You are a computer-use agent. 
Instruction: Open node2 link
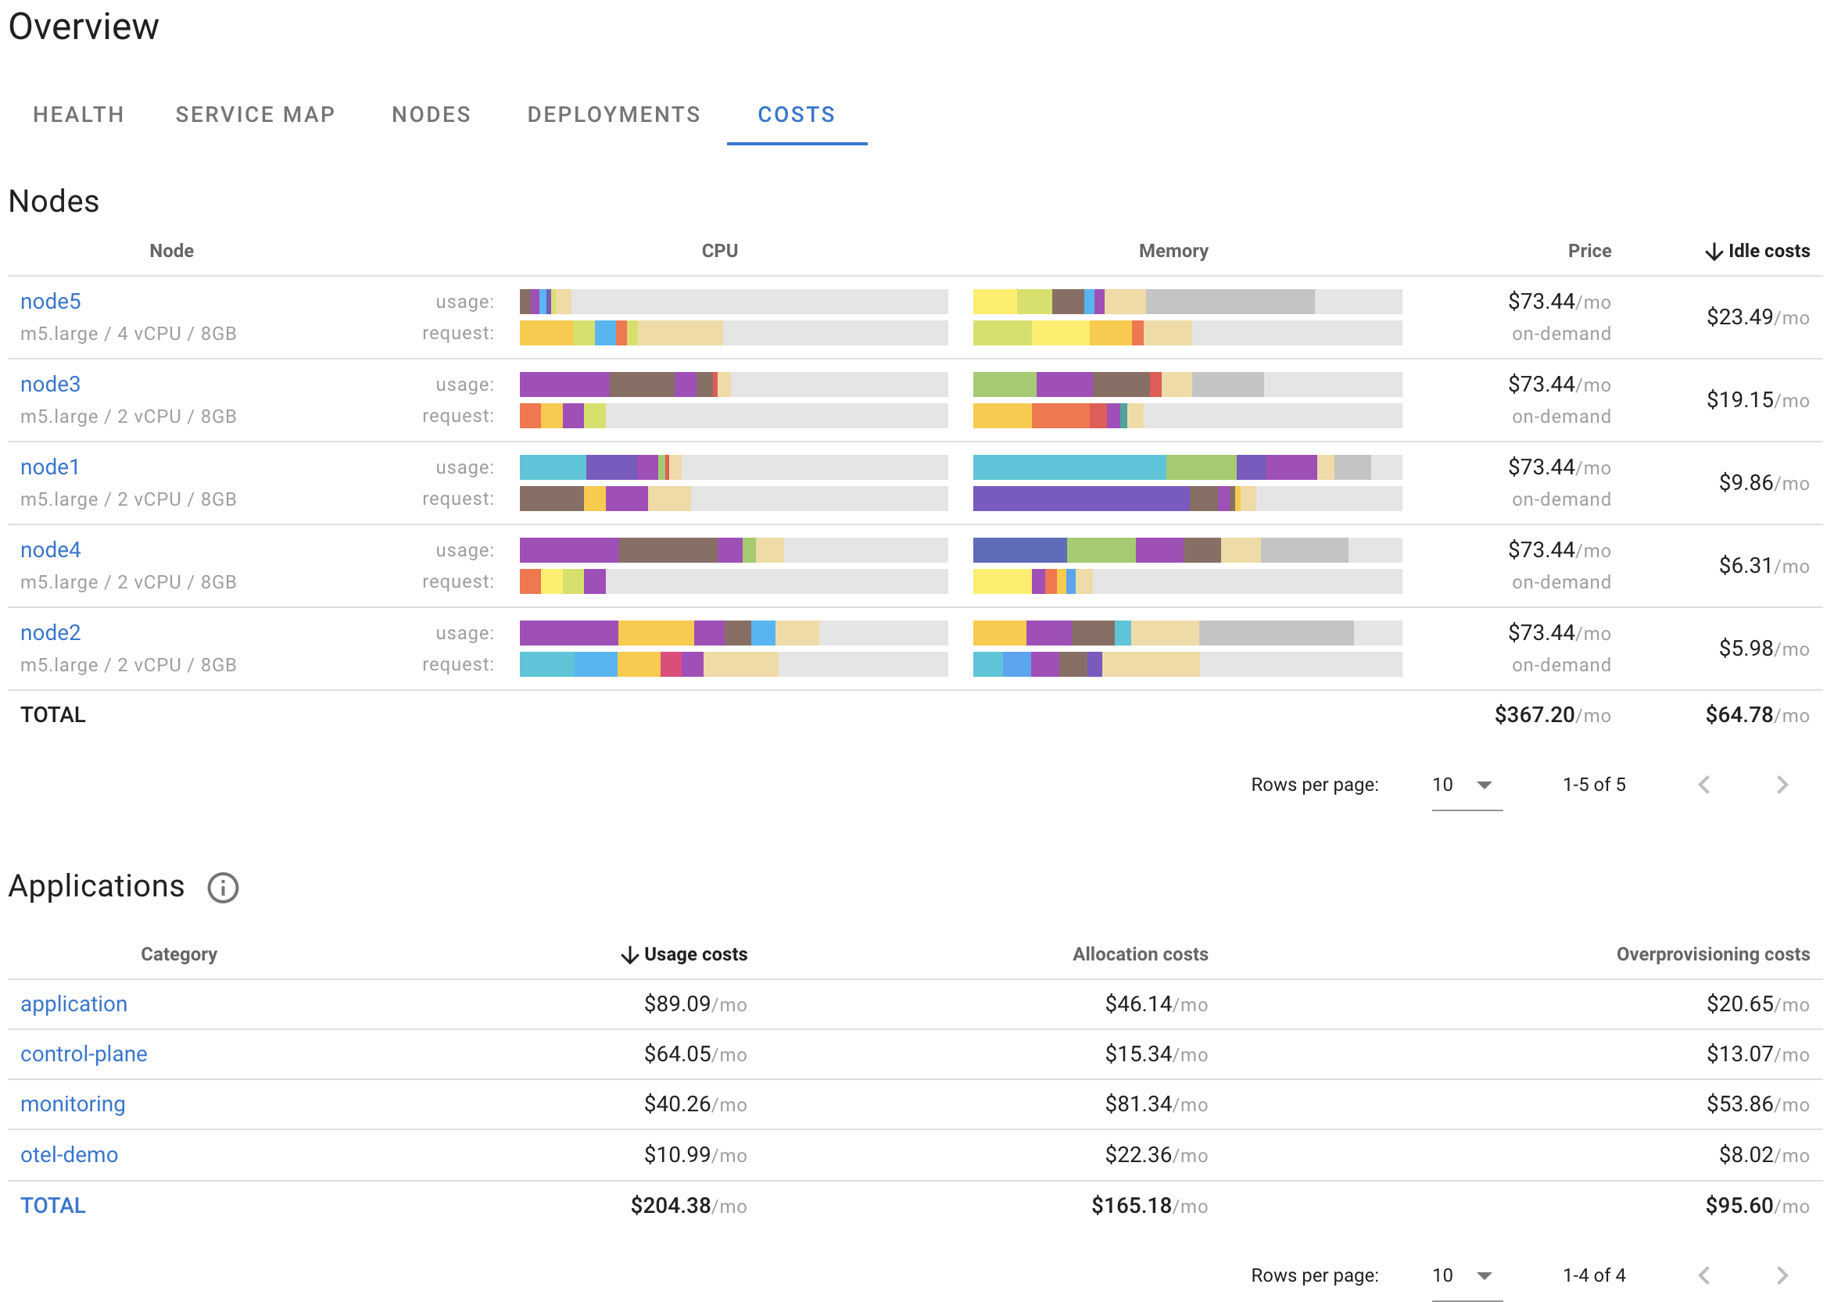pyautogui.click(x=51, y=632)
